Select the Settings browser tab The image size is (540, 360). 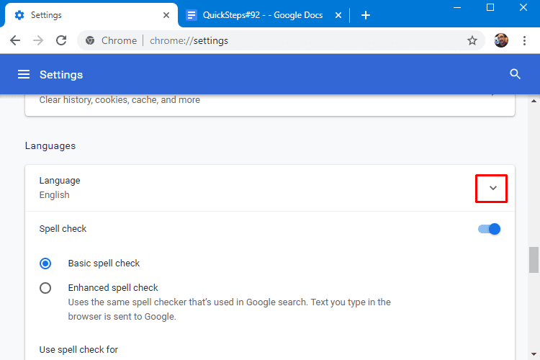tap(86, 15)
